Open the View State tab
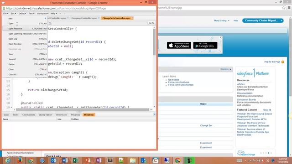 click(x=61, y=115)
